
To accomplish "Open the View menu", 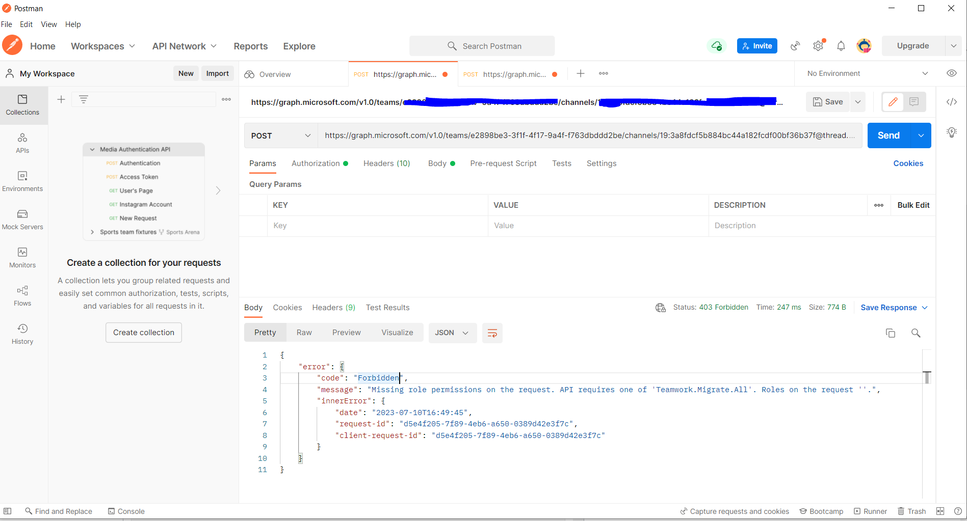I will point(48,24).
